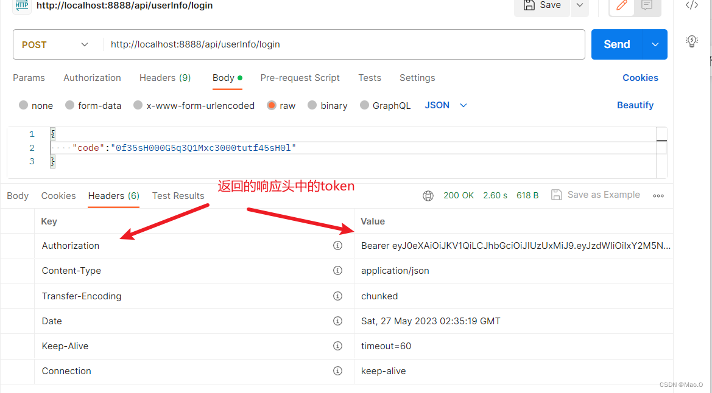Click the Send button

coord(616,44)
